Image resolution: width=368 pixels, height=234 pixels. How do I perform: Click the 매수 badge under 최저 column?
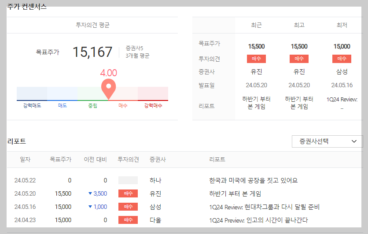(x=342, y=59)
